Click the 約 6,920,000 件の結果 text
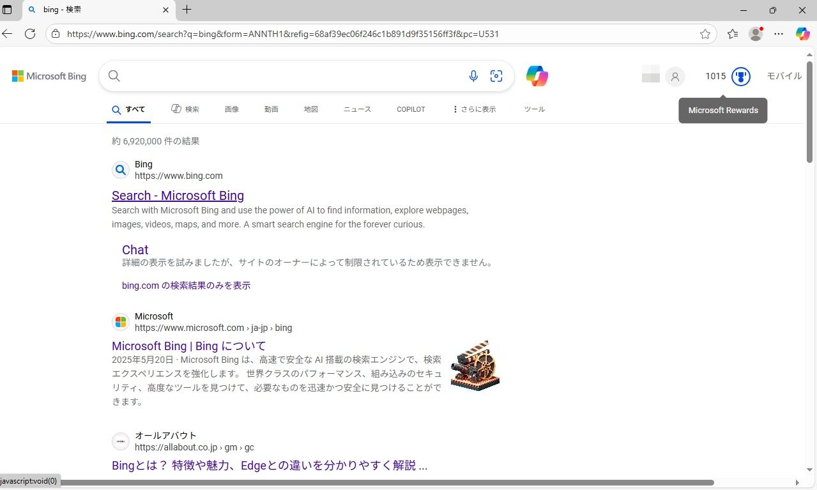Image resolution: width=817 pixels, height=490 pixels. [156, 141]
